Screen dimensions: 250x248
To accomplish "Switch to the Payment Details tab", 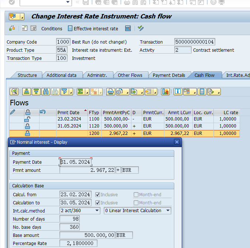I will pos(169,75).
